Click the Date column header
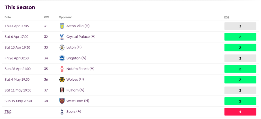 8,17
